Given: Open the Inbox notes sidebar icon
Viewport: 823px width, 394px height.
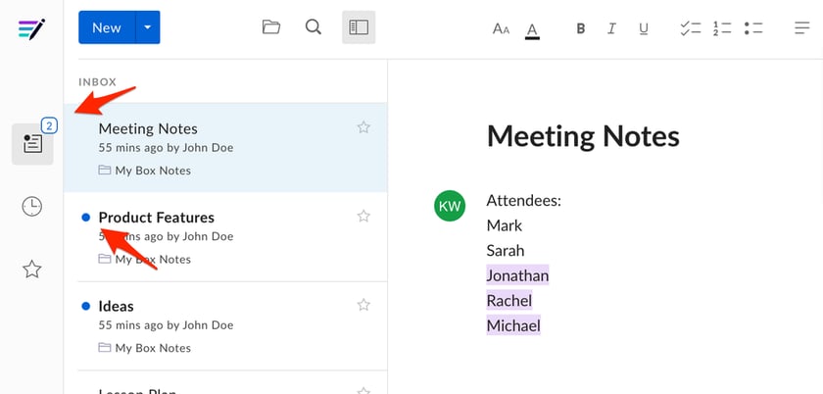Looking at the screenshot, I should (32, 144).
